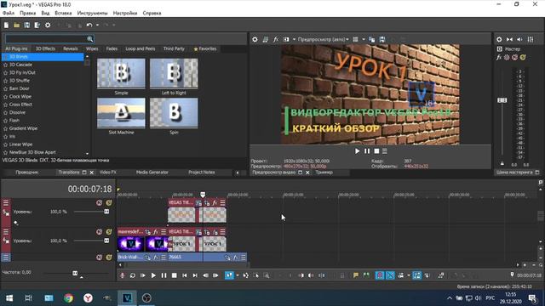The width and height of the screenshot is (545, 306).
Task: Undo the last action
Action: 89,25
